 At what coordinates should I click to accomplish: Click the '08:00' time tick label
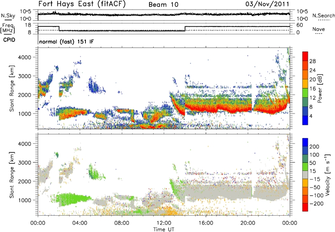[x=122, y=223]
